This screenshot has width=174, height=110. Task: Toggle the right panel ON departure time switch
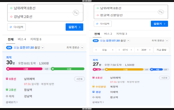pyautogui.click(x=96, y=41)
